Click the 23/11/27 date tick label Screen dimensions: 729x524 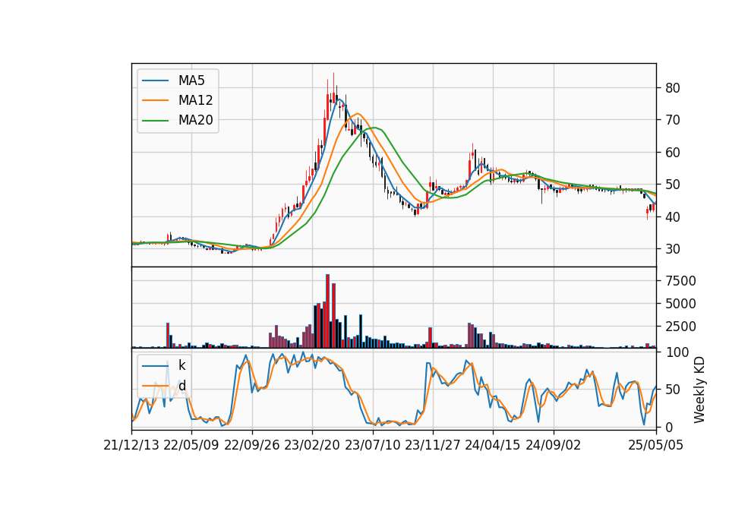433,446
